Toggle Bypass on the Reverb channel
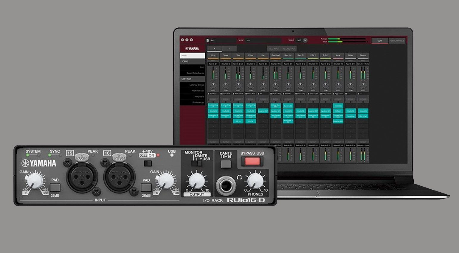The image size is (459, 253). 363,99
